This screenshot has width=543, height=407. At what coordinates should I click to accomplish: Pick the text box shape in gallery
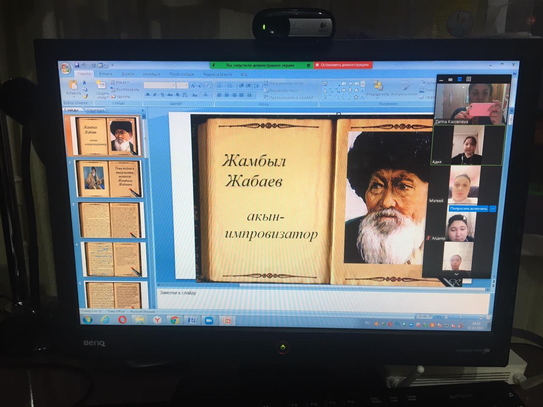tap(325, 84)
